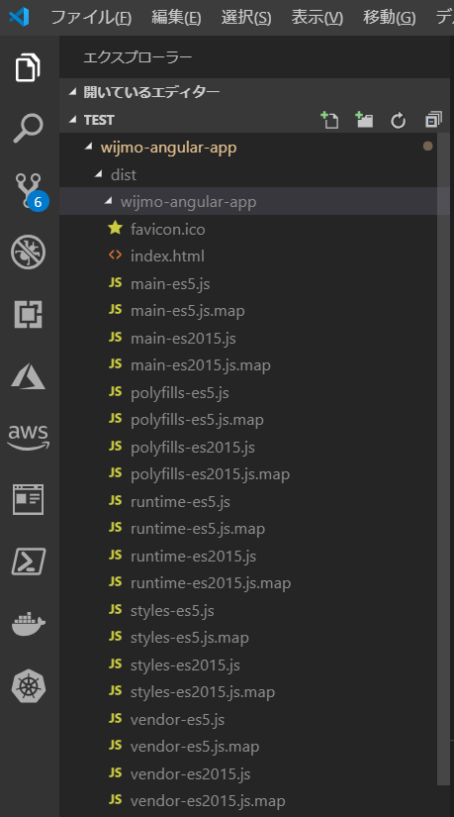
Task: Open the Search view icon
Action: pos(28,128)
